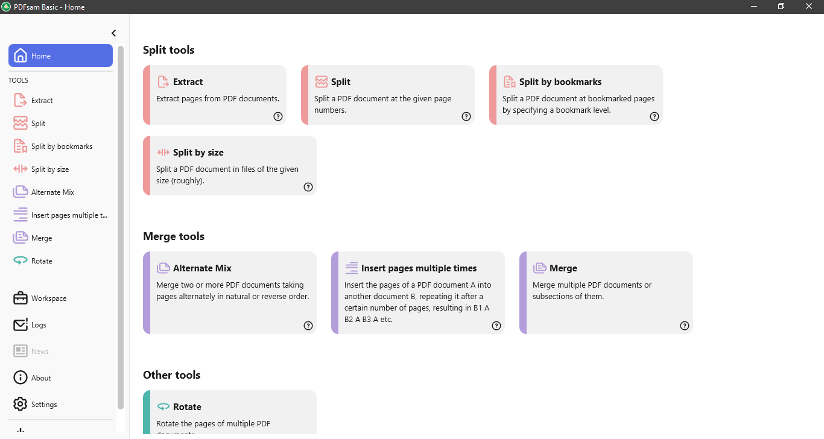Restore down the PDFsam window
The height and width of the screenshot is (439, 824).
[781, 7]
